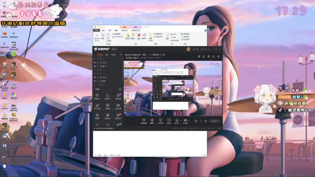Open the mask-shaped virtual avatar tool
Screen dimensions: 315x177
(118, 105)
